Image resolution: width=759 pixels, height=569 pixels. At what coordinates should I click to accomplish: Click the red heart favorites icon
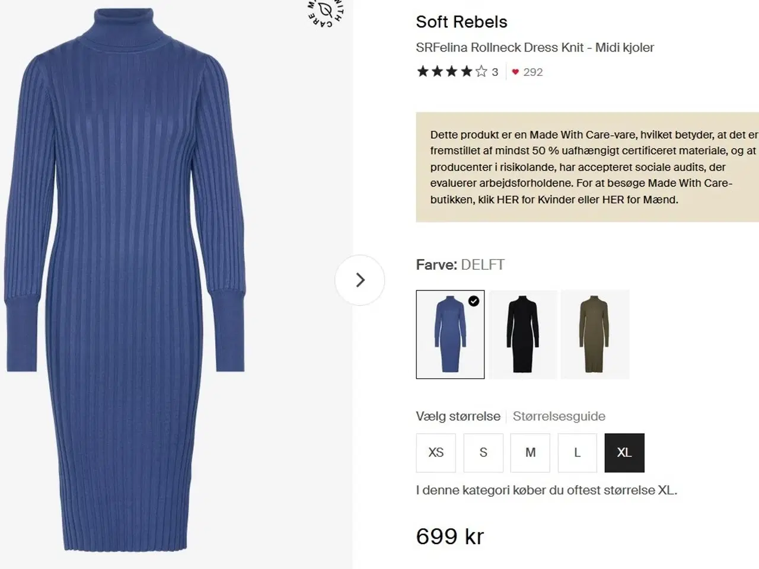click(515, 72)
